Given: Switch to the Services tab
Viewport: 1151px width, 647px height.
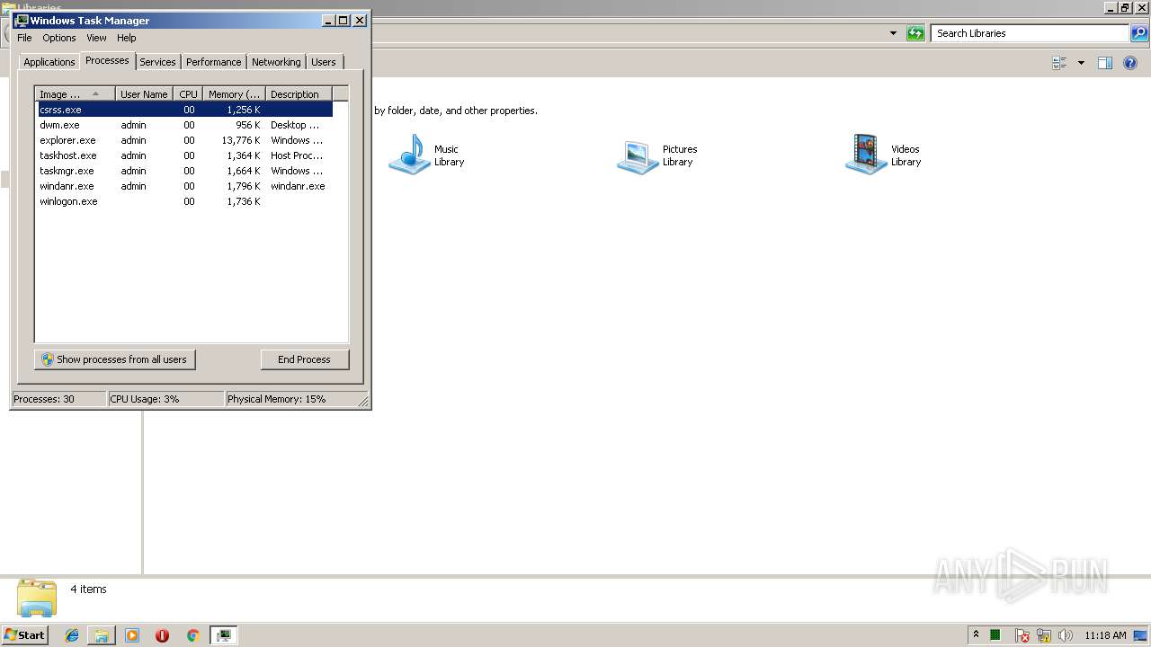Looking at the screenshot, I should tap(157, 62).
